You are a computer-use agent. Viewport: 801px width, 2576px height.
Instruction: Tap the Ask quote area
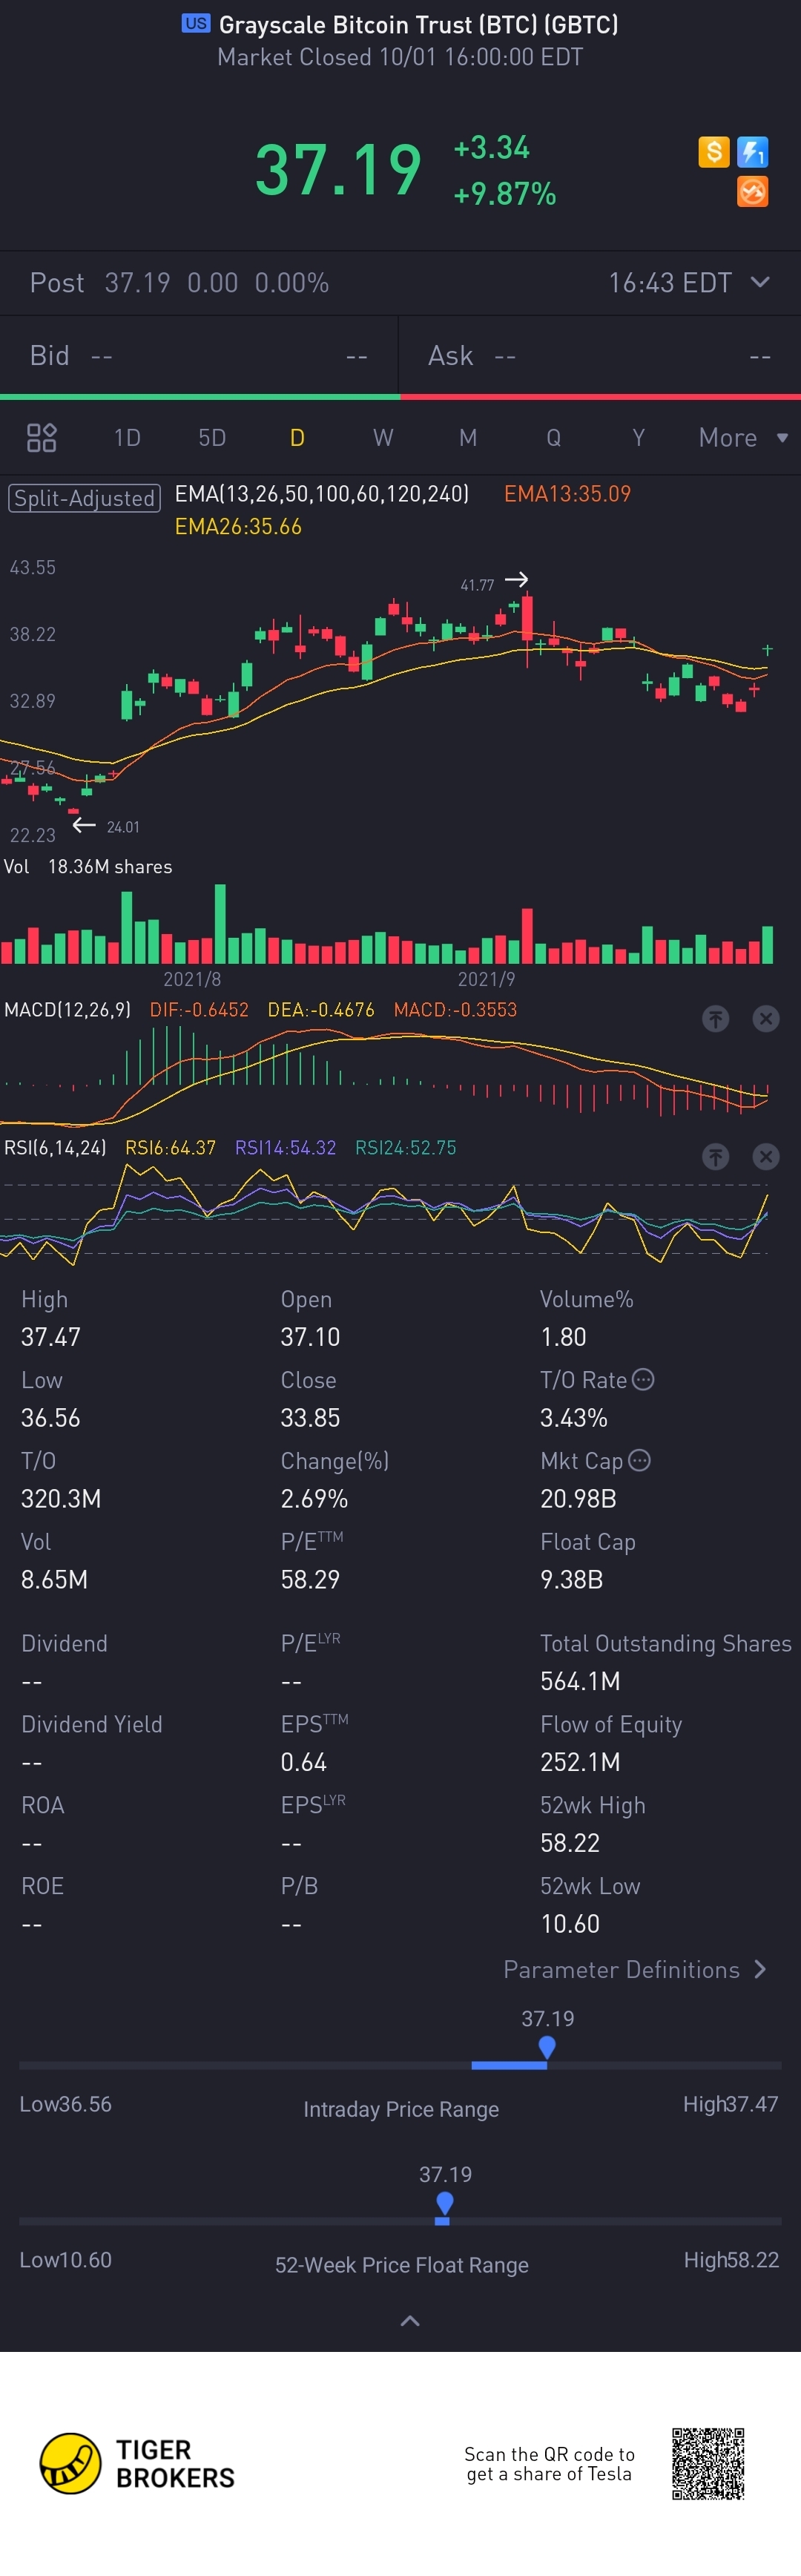coord(600,355)
